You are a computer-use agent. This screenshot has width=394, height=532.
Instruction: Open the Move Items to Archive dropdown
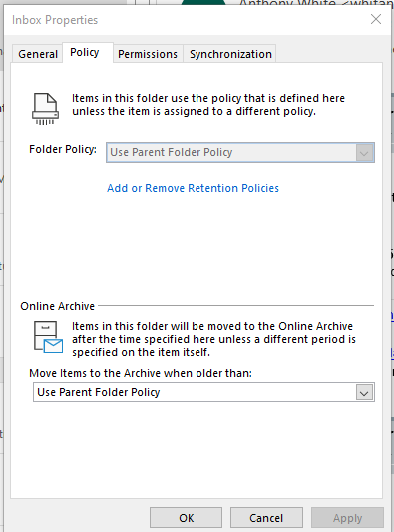coord(203,393)
